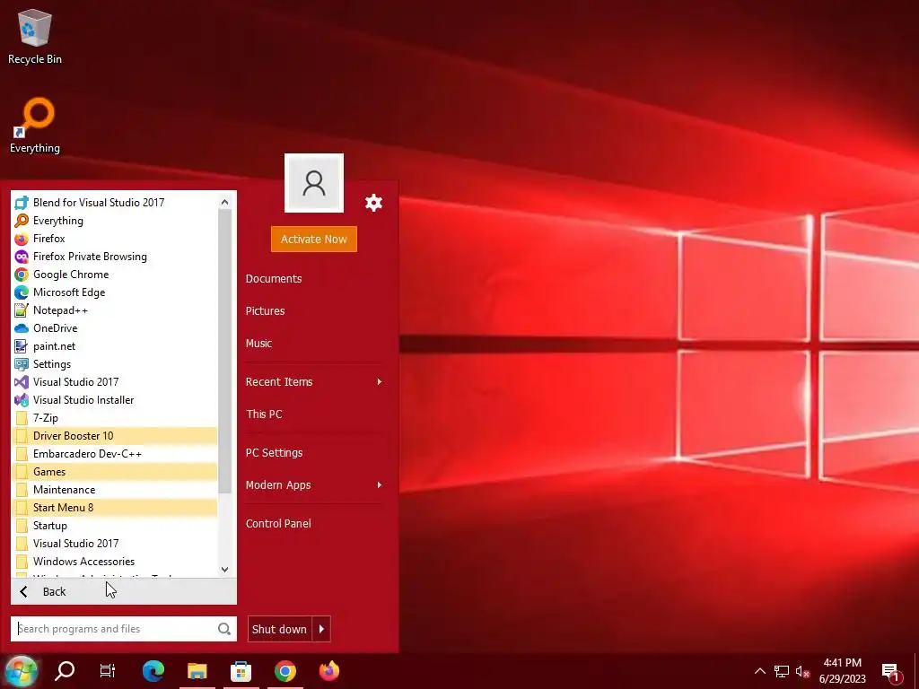Launch Firefox Private Browsing
This screenshot has height=689, width=919.
(114, 257)
